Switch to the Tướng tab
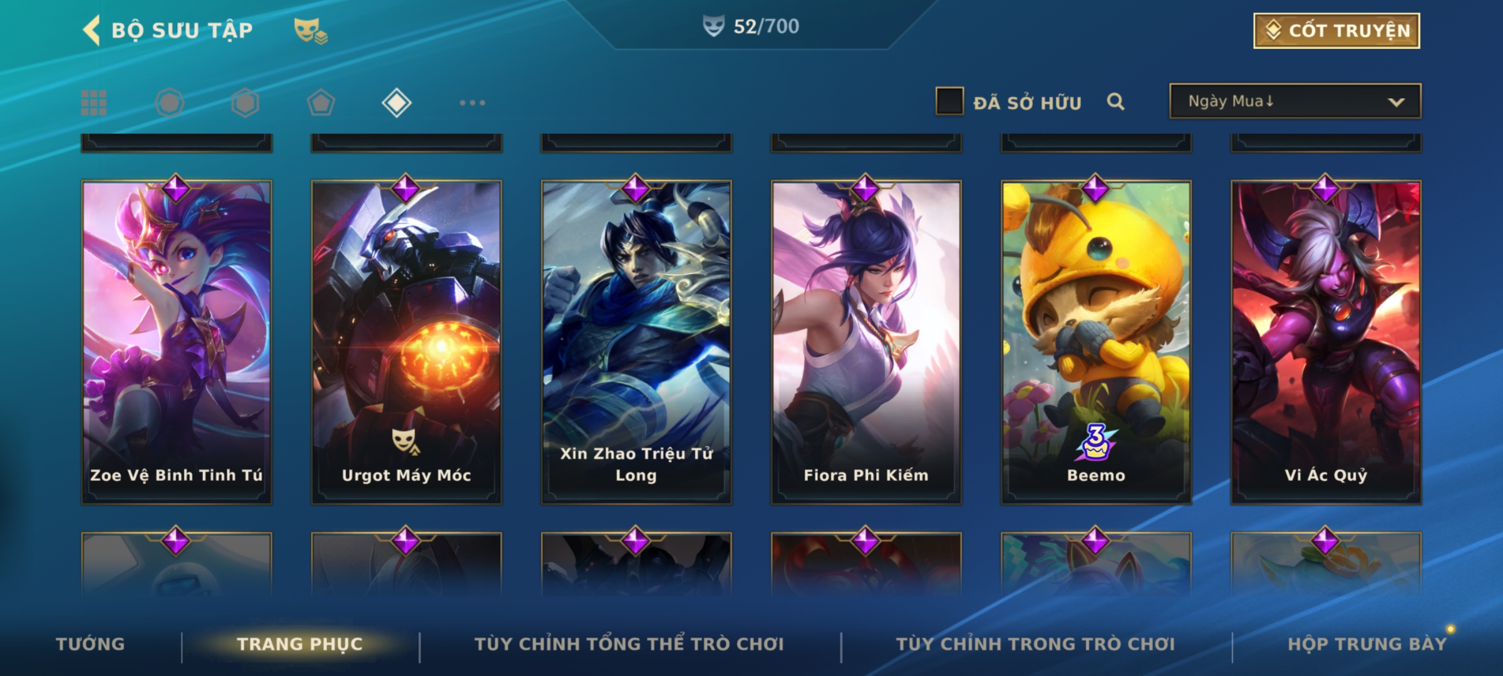 click(x=90, y=644)
